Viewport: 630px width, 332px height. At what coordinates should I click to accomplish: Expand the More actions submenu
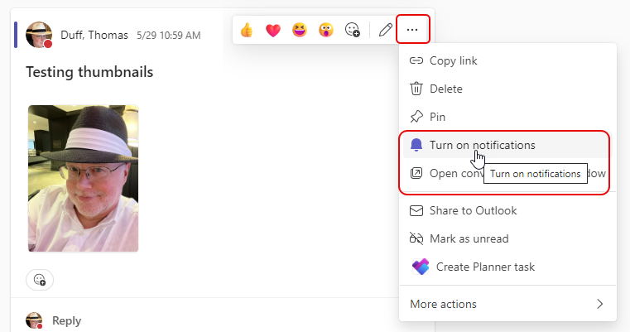coord(507,304)
